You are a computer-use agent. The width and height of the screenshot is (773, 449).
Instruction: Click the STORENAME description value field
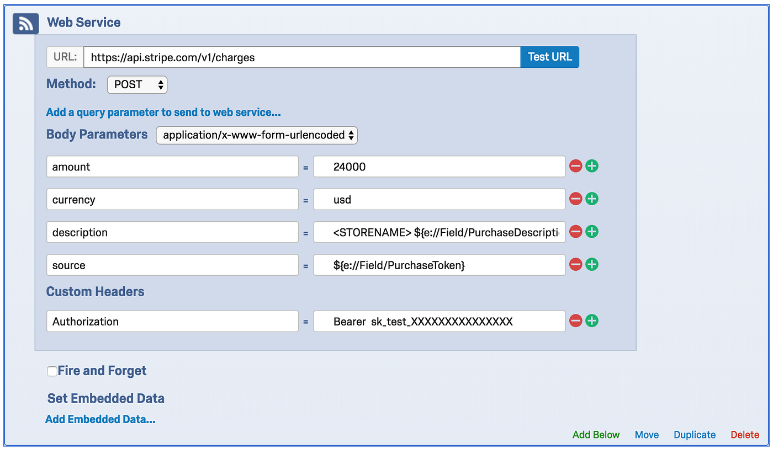click(x=440, y=232)
